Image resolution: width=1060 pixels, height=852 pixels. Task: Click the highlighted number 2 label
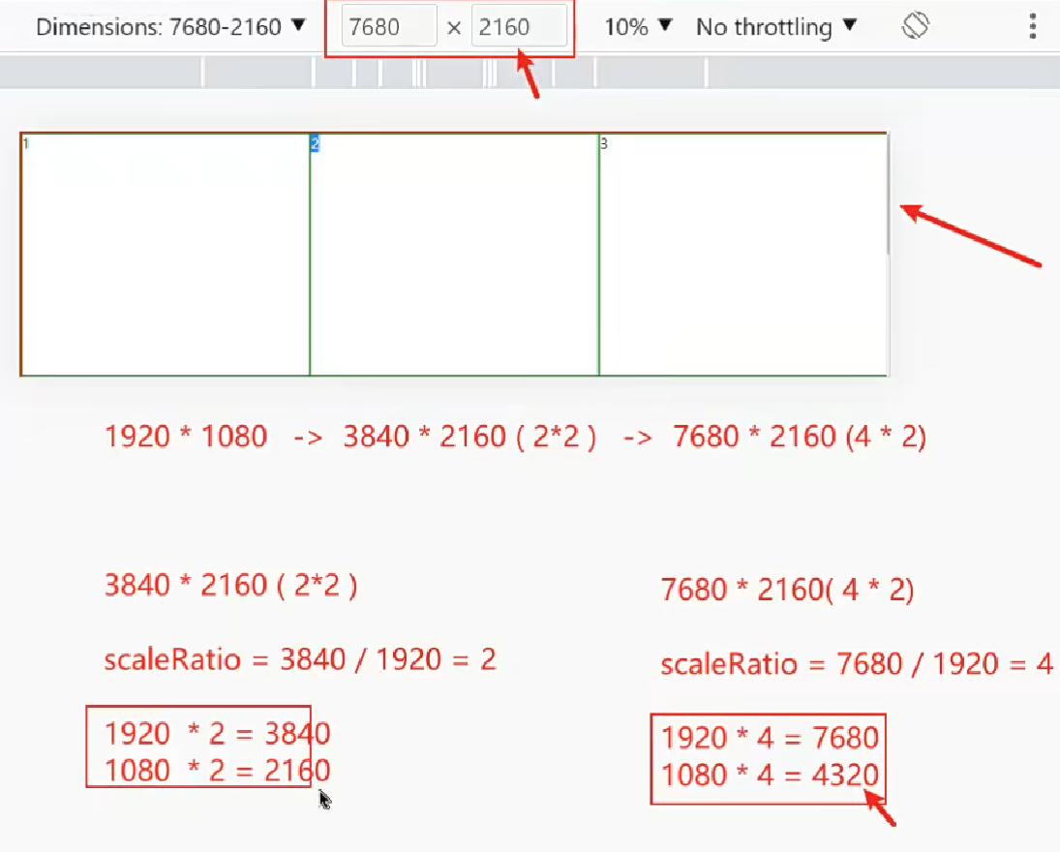315,144
